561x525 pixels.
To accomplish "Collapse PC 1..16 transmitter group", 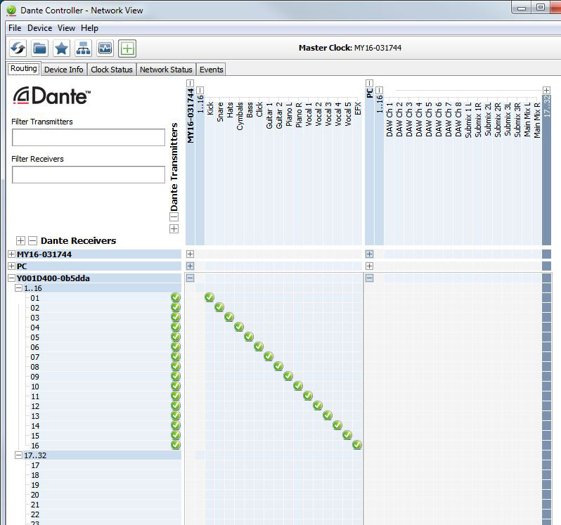I will coord(380,90).
